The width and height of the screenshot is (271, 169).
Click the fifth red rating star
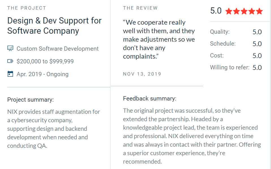pyautogui.click(x=259, y=11)
